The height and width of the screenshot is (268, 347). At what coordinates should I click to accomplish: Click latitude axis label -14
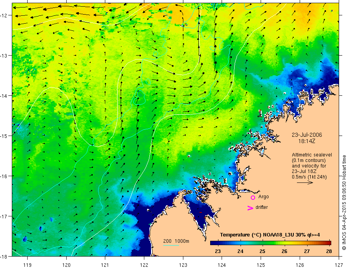[x=4, y=96]
